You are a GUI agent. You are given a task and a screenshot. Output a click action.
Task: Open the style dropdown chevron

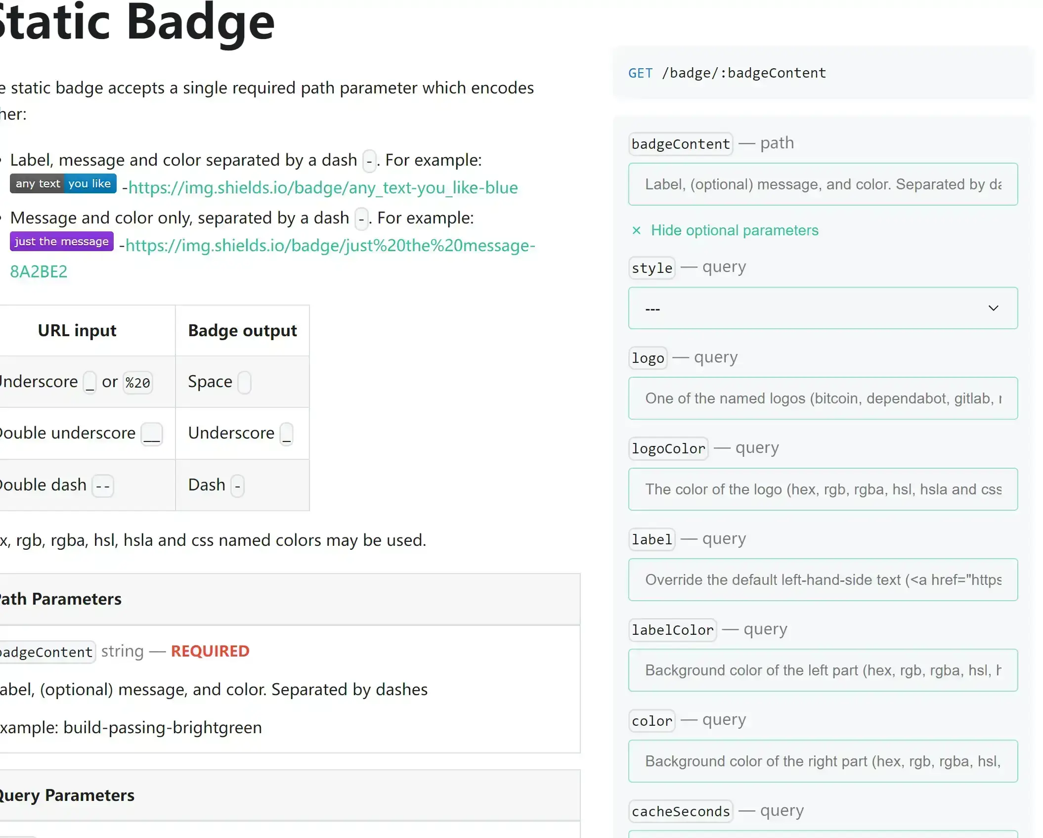(x=993, y=308)
